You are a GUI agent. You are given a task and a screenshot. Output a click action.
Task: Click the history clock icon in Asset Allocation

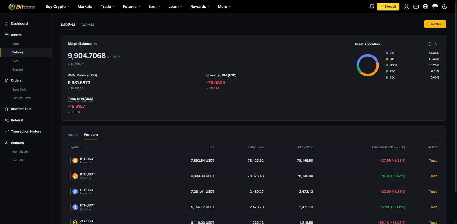point(429,44)
